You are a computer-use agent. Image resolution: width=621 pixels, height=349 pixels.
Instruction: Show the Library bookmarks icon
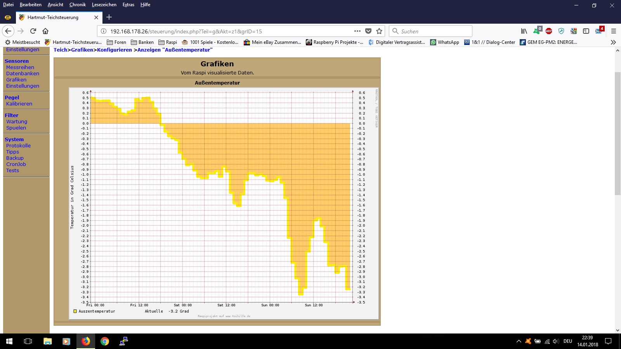(x=524, y=31)
